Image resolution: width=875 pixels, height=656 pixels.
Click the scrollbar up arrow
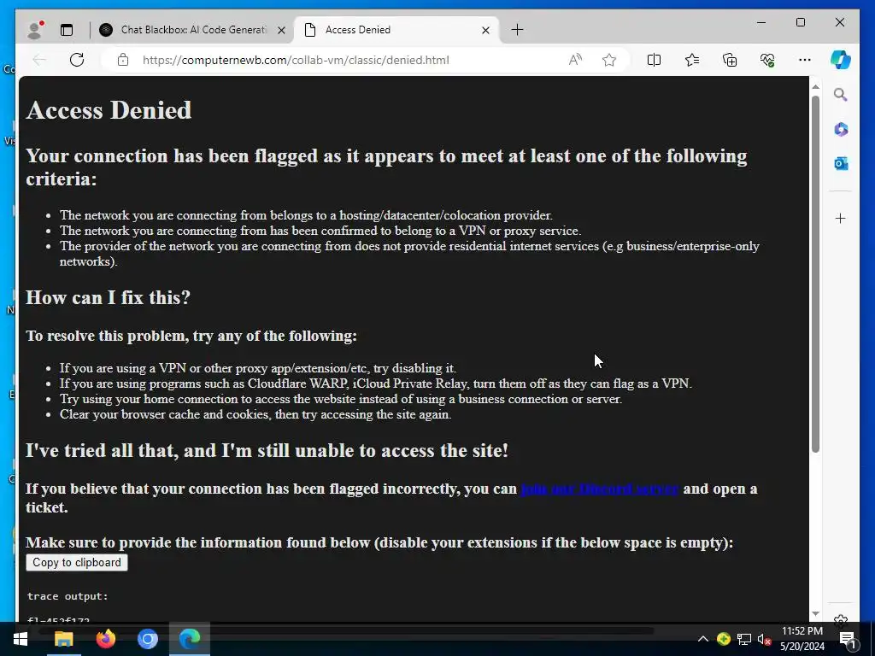[815, 87]
